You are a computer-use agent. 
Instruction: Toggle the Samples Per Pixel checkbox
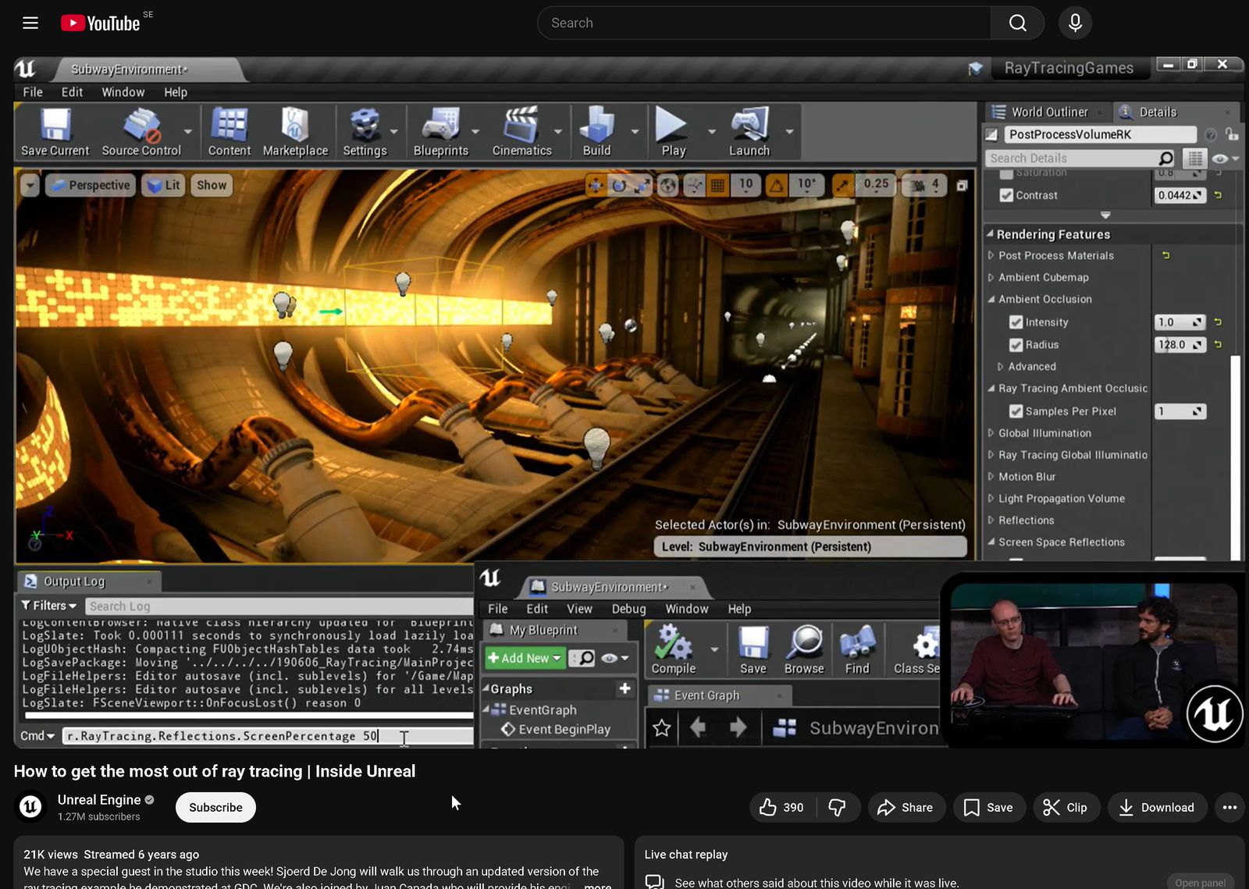click(x=1016, y=411)
